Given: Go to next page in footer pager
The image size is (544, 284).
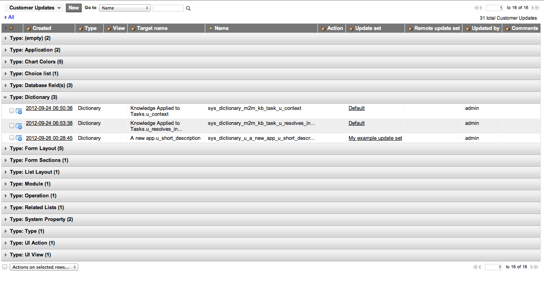Looking at the screenshot, I should [531, 267].
